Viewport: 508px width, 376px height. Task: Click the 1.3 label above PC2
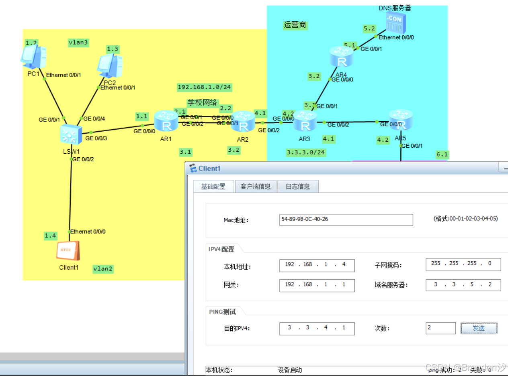[113, 49]
